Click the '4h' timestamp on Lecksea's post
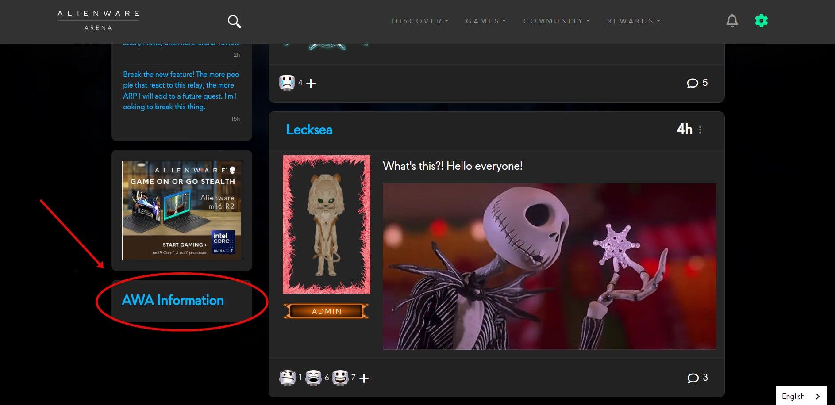Viewport: 835px width, 405px height. point(684,129)
